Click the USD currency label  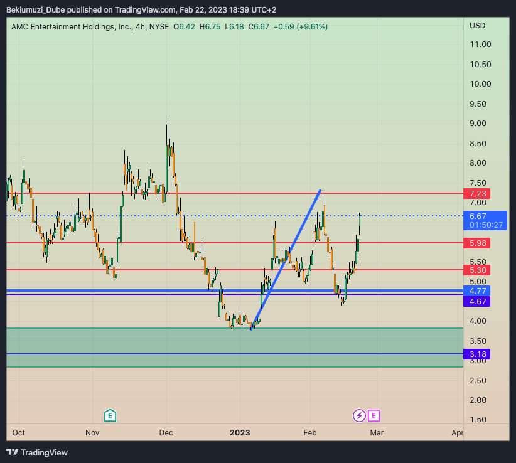477,26
